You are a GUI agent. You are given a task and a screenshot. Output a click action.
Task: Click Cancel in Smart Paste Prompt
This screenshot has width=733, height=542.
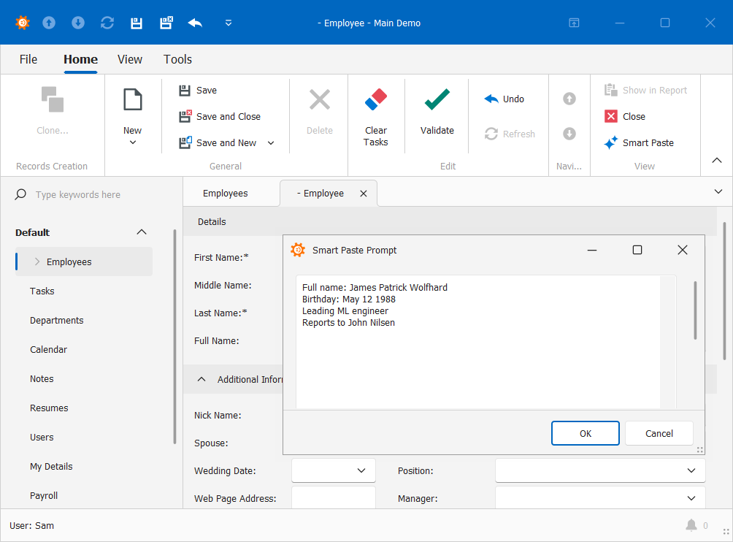[659, 433]
